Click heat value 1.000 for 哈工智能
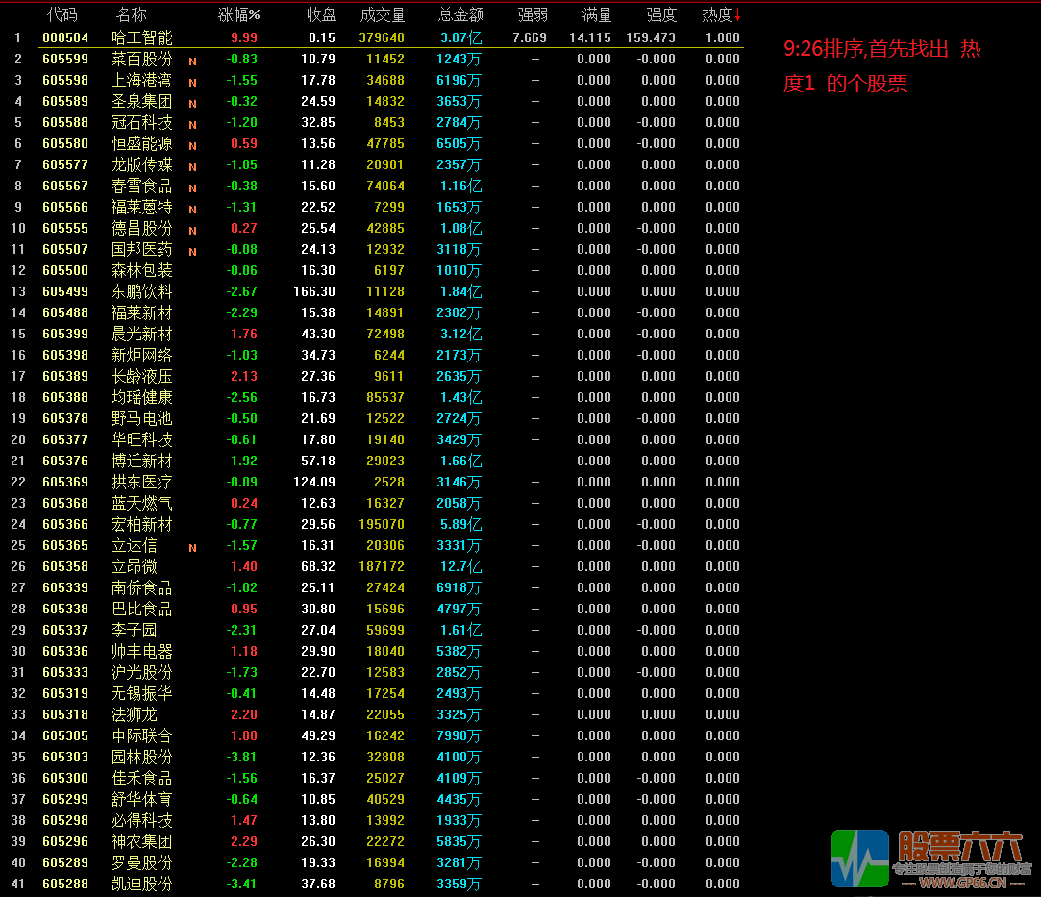Viewport: 1041px width, 897px height. pyautogui.click(x=723, y=37)
